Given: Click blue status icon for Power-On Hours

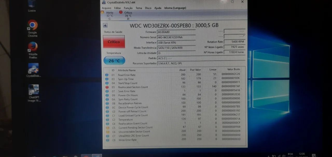Looking at the screenshot, I should 107,95.
